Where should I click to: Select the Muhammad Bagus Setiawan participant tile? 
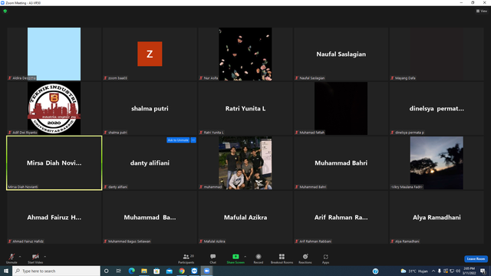point(150,217)
